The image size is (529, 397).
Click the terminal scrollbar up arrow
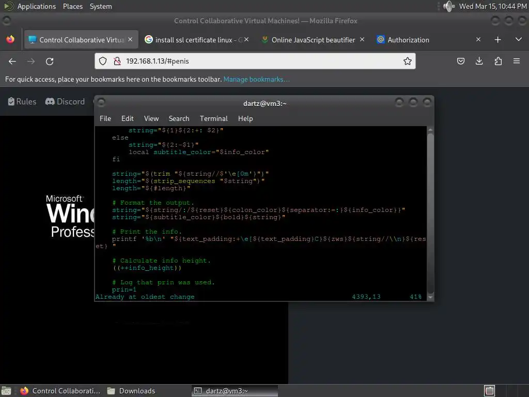430,130
